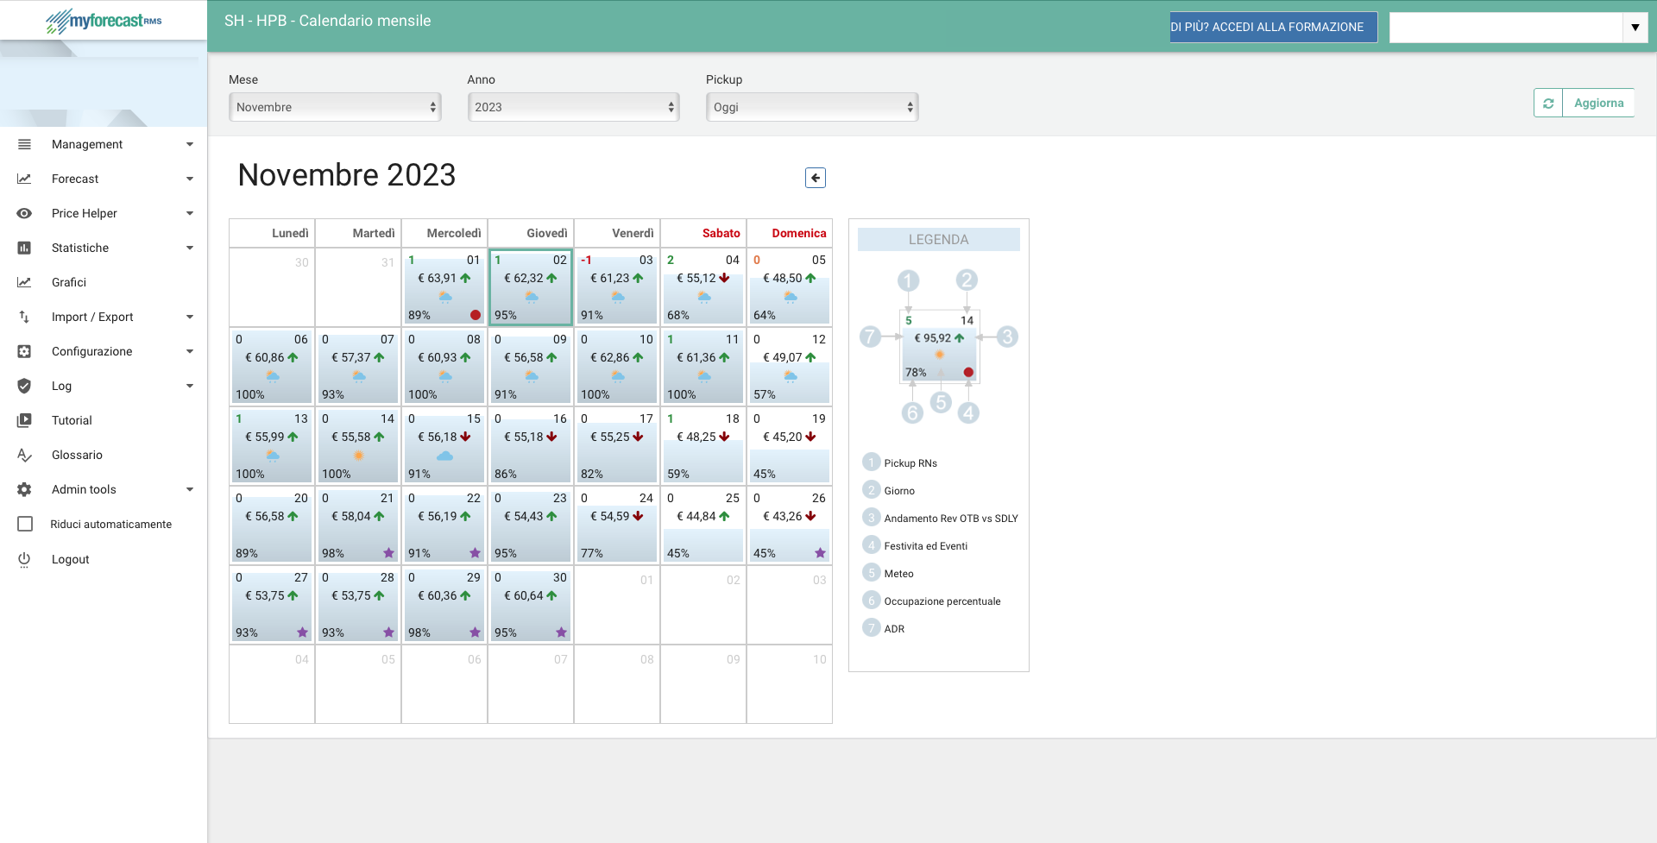Image resolution: width=1657 pixels, height=843 pixels.
Task: Select the Statistiche bar-chart icon
Action: 23,248
